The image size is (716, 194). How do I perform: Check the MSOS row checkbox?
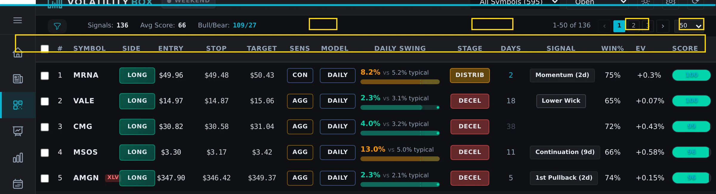pyautogui.click(x=45, y=153)
